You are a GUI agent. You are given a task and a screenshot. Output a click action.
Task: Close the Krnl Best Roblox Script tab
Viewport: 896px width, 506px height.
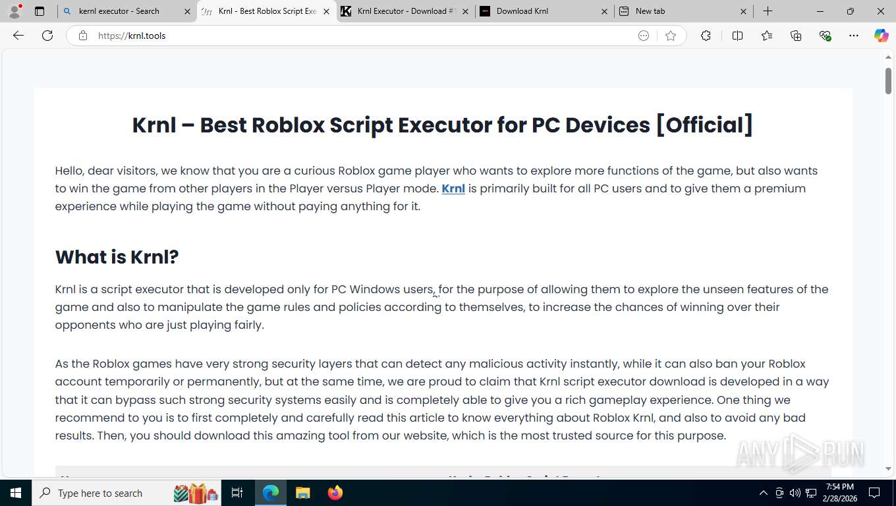[x=326, y=11]
